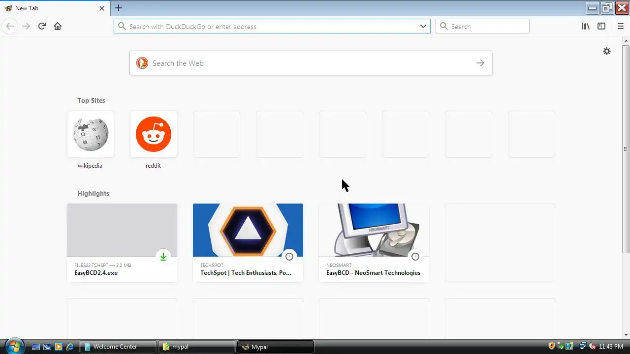This screenshot has height=354, width=630.
Task: Close the New Tab tab
Action: 102,8
